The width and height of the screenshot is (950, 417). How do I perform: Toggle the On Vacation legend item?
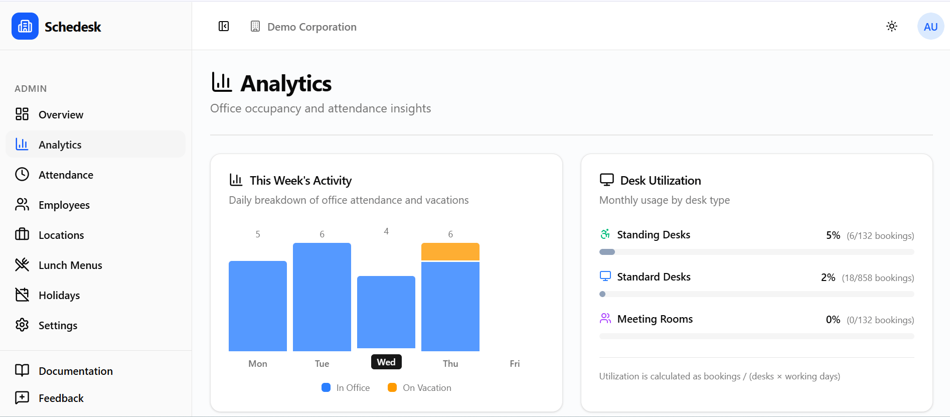click(x=418, y=387)
